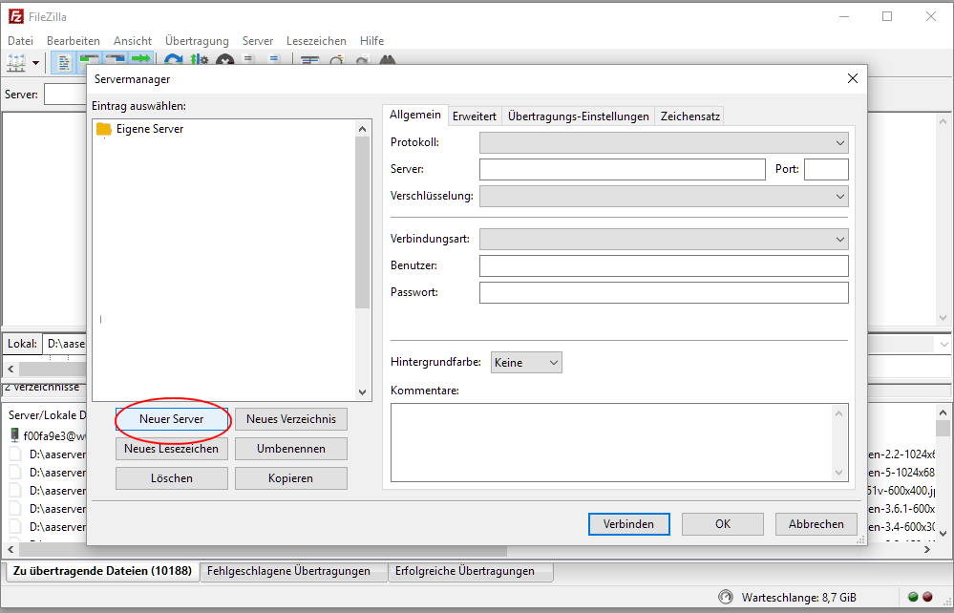Click the Neues Lesezeichen button
Image resolution: width=954 pixels, height=613 pixels.
point(172,449)
